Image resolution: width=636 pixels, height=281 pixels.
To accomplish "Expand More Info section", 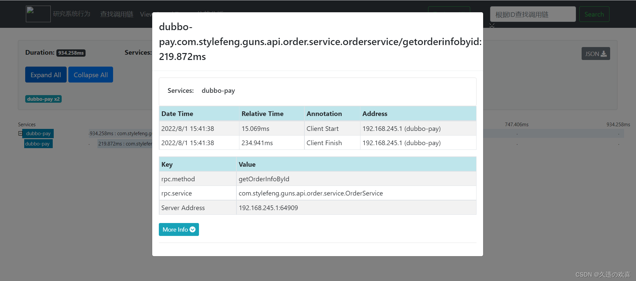I will point(179,229).
